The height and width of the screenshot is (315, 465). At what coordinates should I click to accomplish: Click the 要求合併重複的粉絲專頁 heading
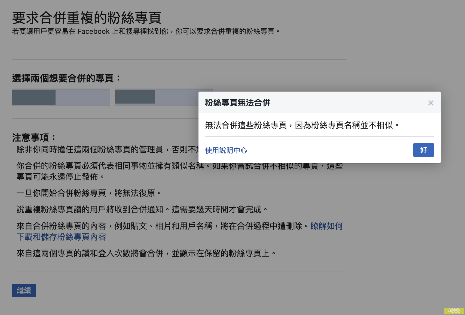click(x=87, y=18)
